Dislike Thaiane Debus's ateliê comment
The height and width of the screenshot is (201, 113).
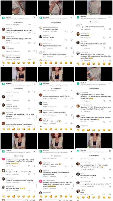click(34, 43)
